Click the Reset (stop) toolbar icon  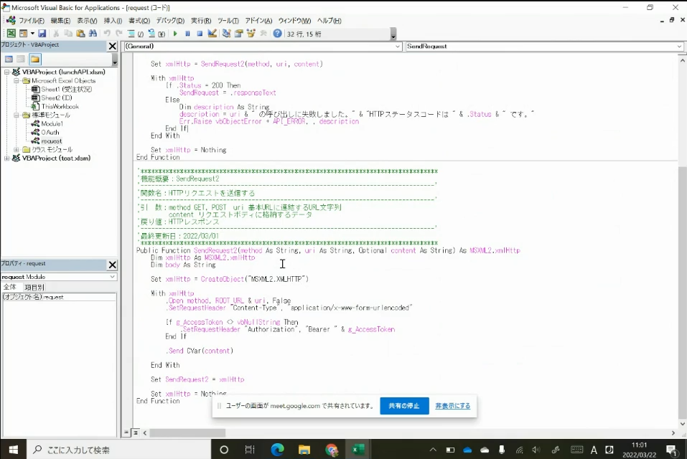point(199,34)
